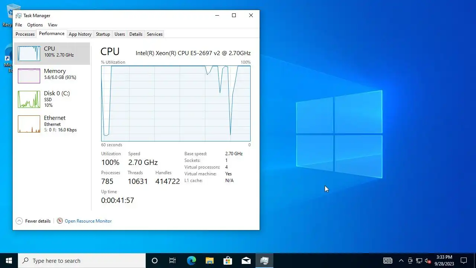
Task: Open the Windows Start menu
Action: pos(9,261)
